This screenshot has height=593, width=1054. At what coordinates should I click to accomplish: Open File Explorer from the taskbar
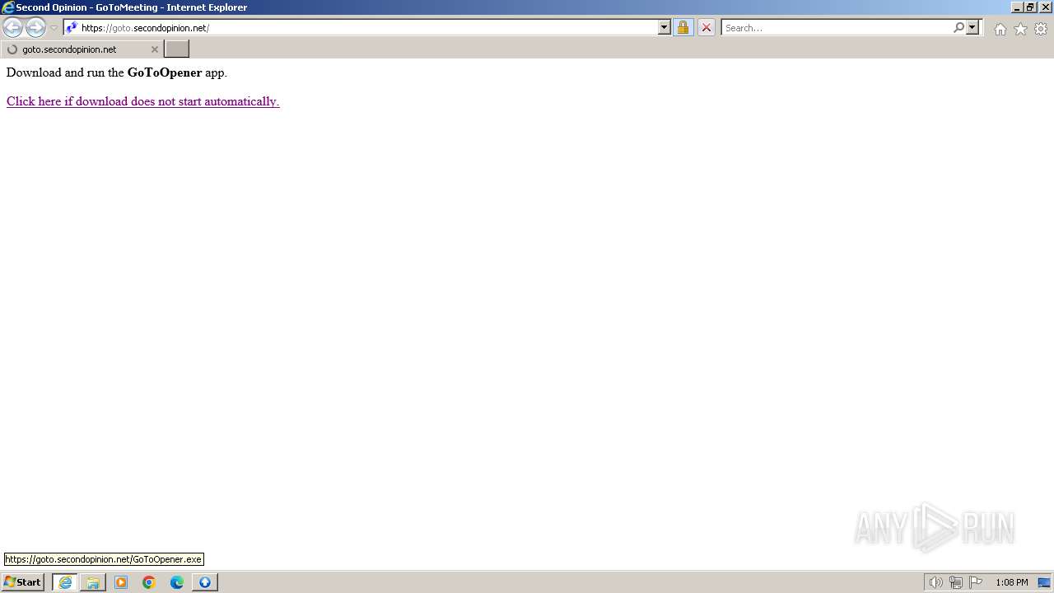[93, 582]
